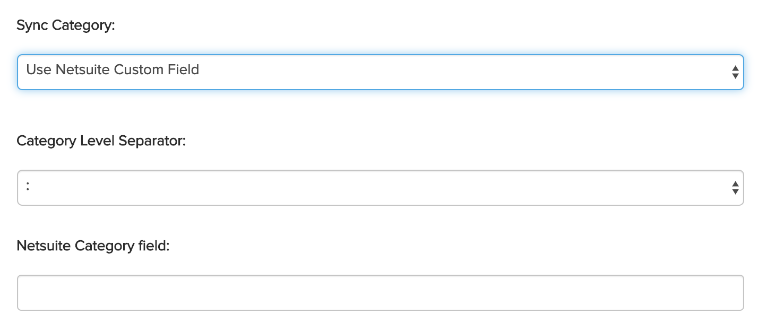Click the colon value in separator dropdown

click(x=28, y=187)
